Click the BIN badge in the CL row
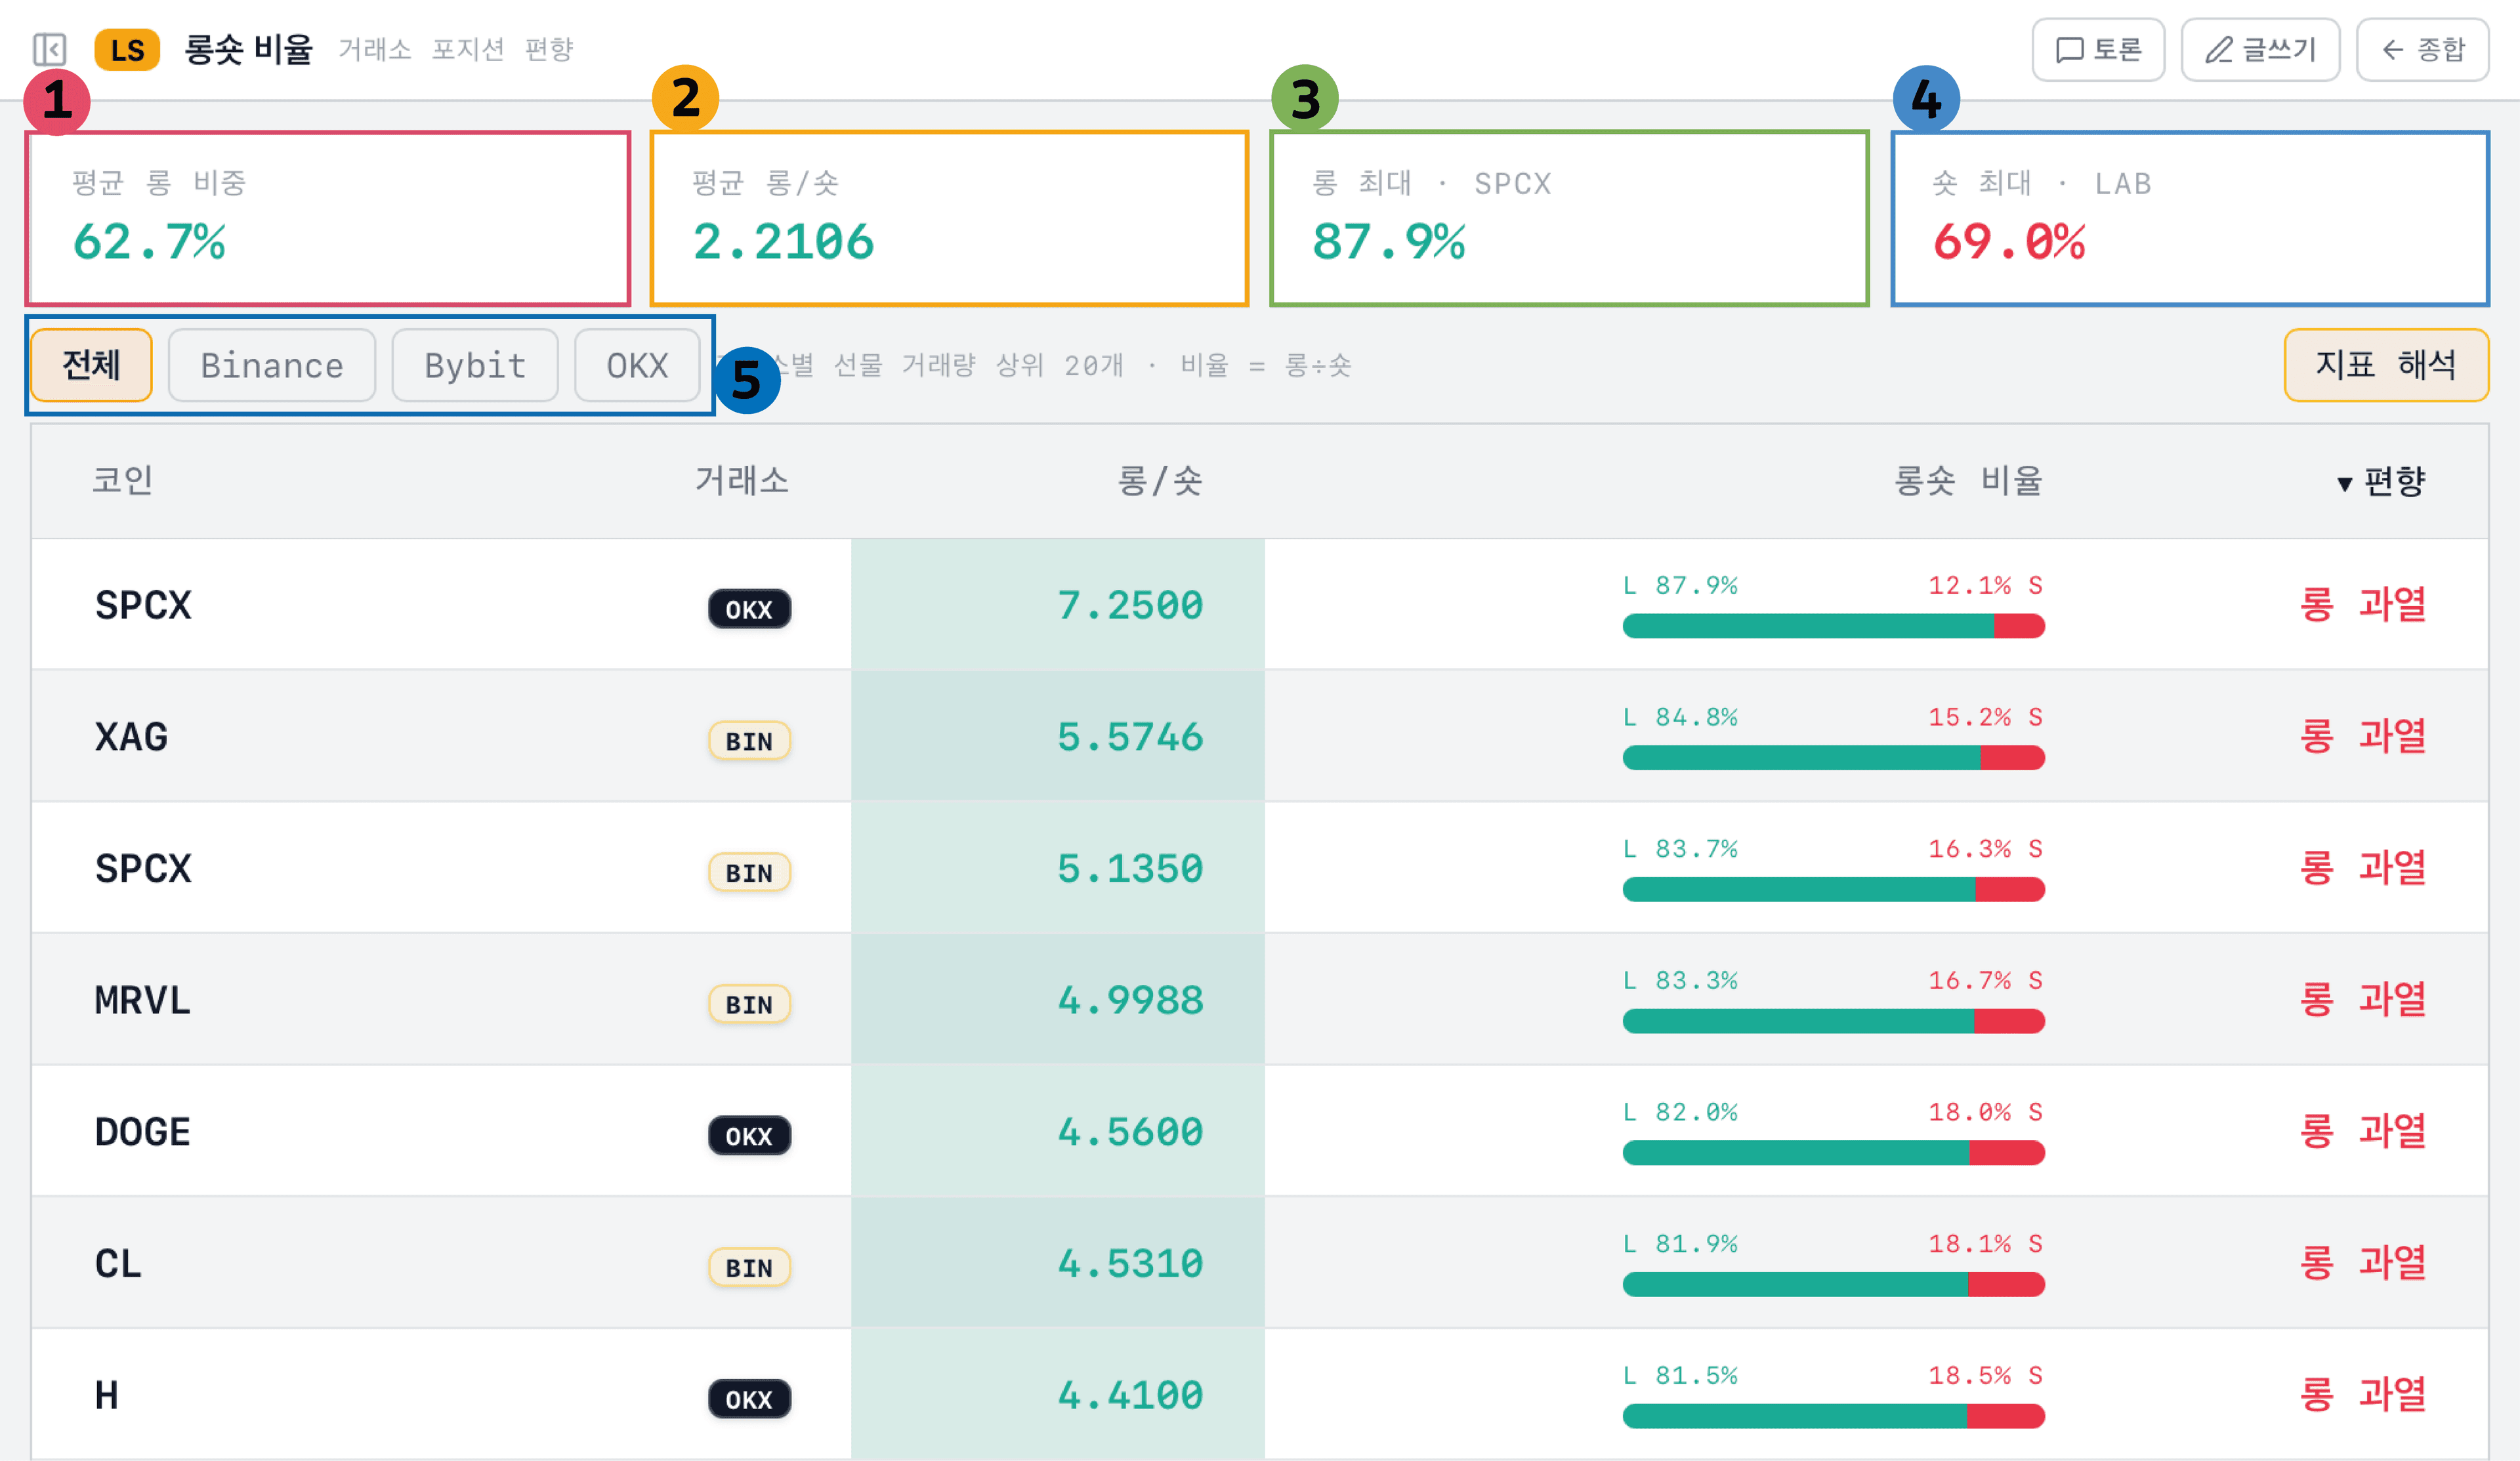 pyautogui.click(x=749, y=1268)
